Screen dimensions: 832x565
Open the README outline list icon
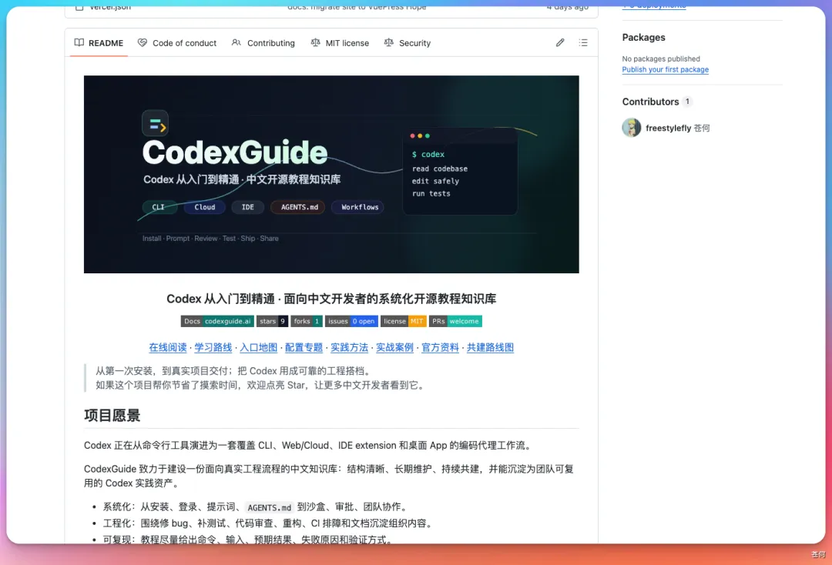583,42
